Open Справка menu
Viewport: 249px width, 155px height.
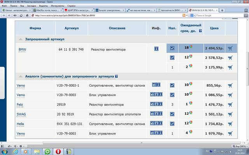pos(71,6)
